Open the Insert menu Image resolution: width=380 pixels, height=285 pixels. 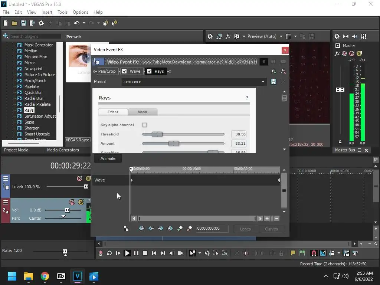[47, 12]
